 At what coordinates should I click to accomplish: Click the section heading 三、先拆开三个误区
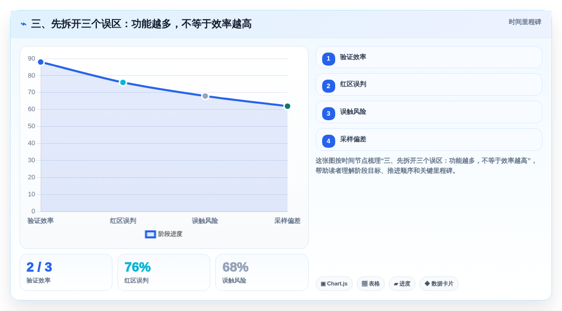click(x=141, y=24)
